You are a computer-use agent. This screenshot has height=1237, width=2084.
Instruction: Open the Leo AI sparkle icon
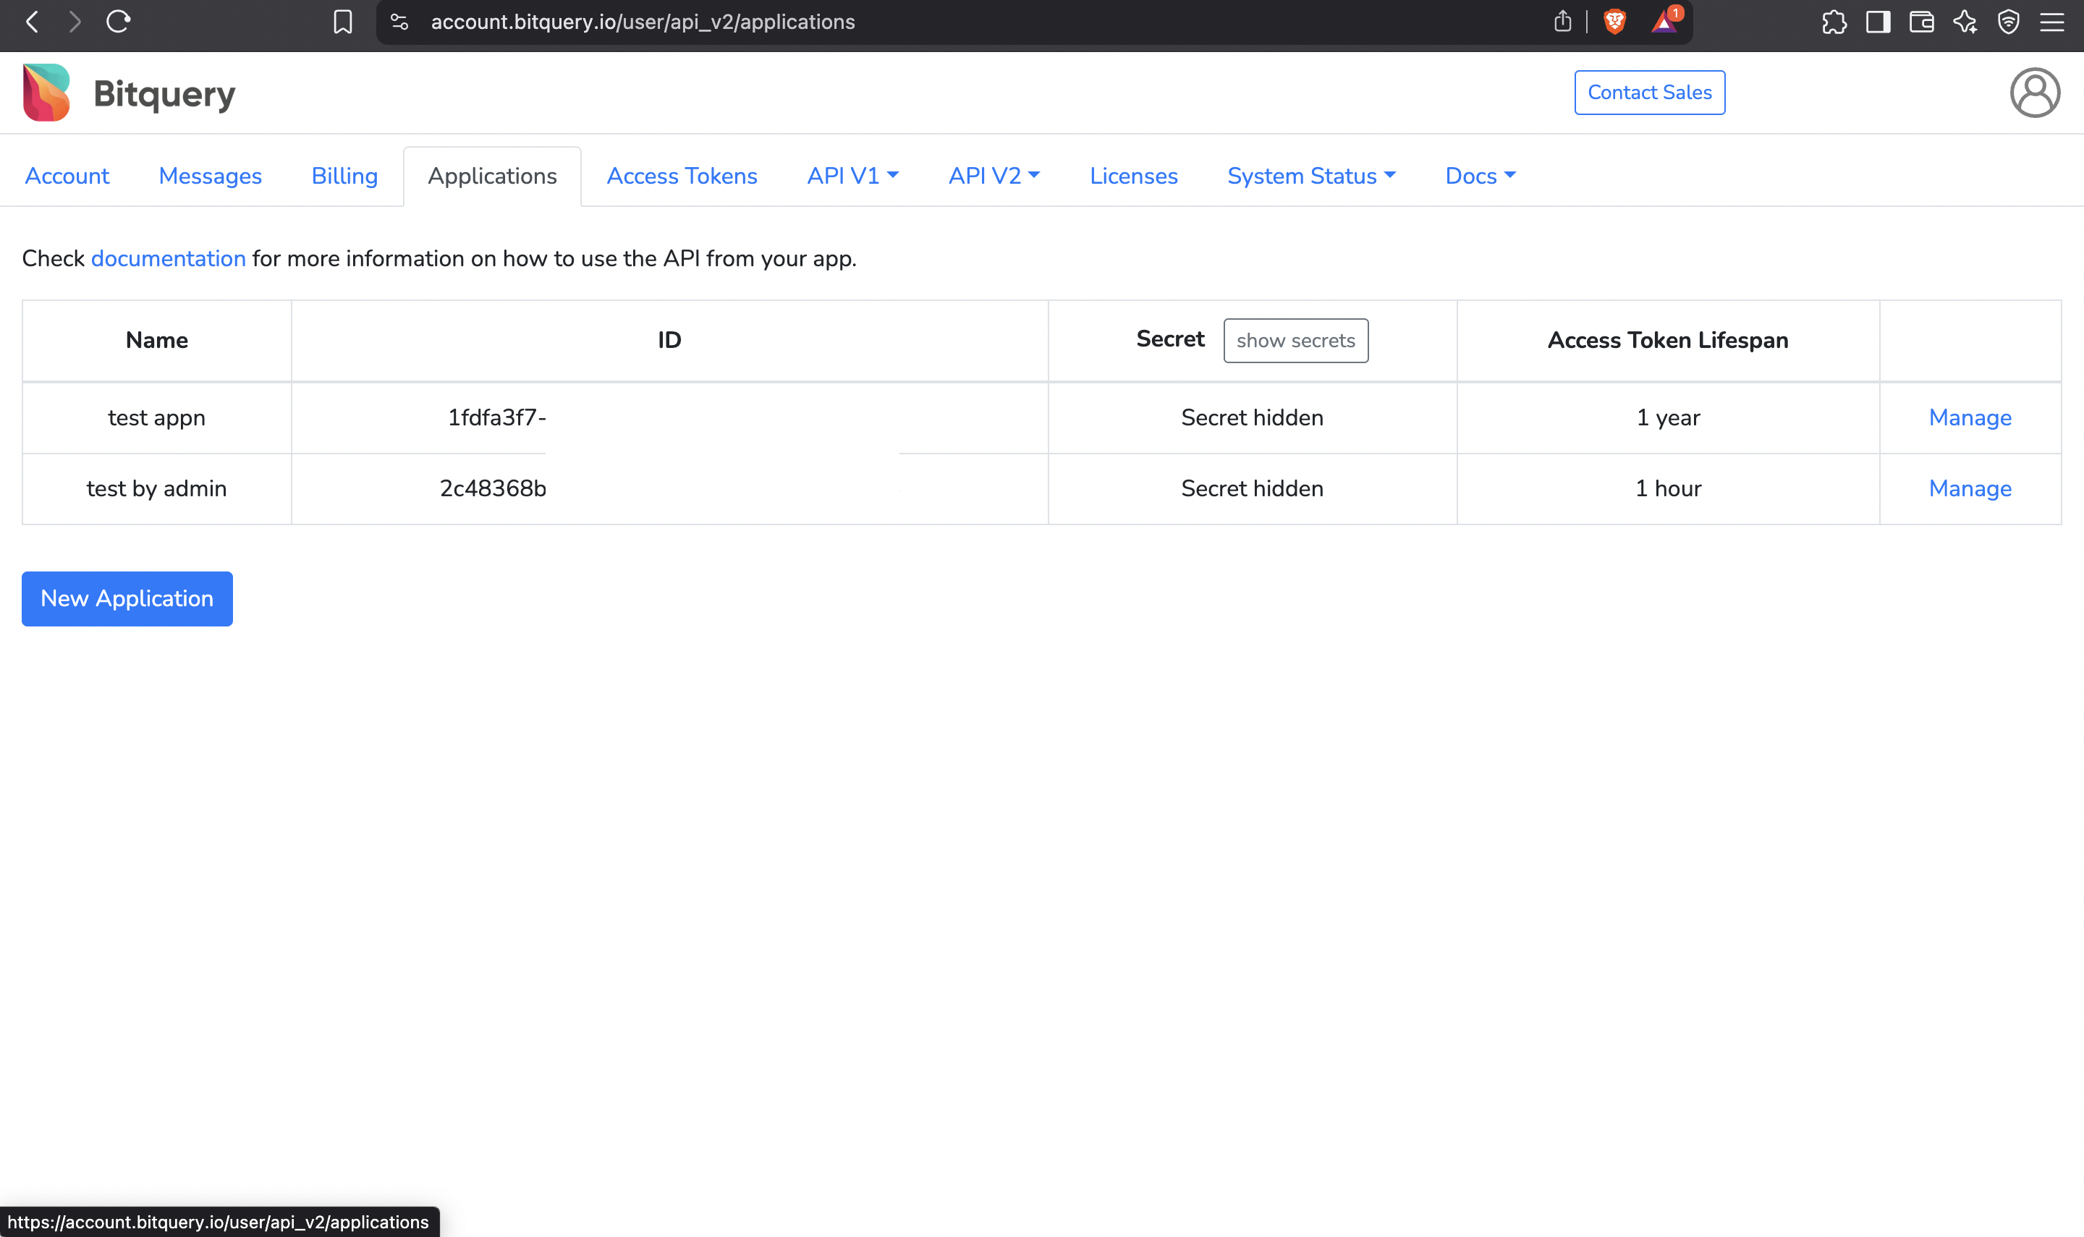point(1965,22)
